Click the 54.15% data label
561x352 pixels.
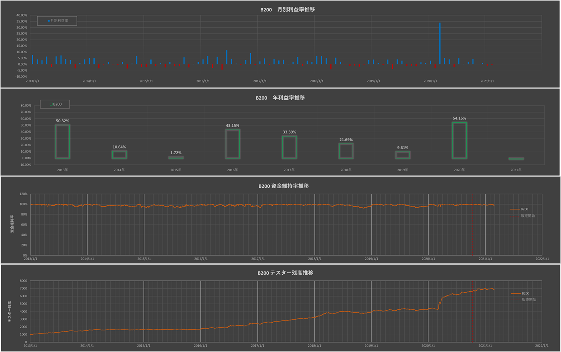point(460,118)
